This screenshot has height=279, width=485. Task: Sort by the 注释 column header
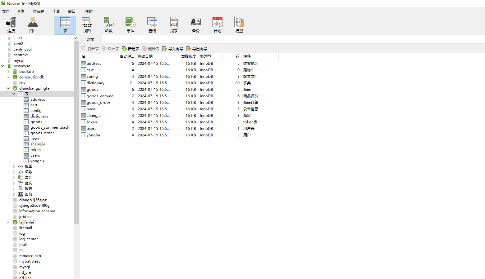[260, 56]
